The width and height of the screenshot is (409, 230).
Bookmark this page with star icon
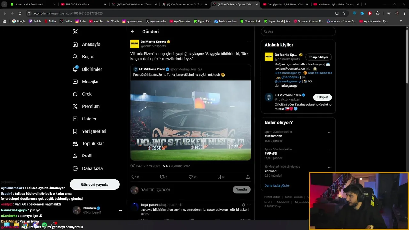[344, 13]
